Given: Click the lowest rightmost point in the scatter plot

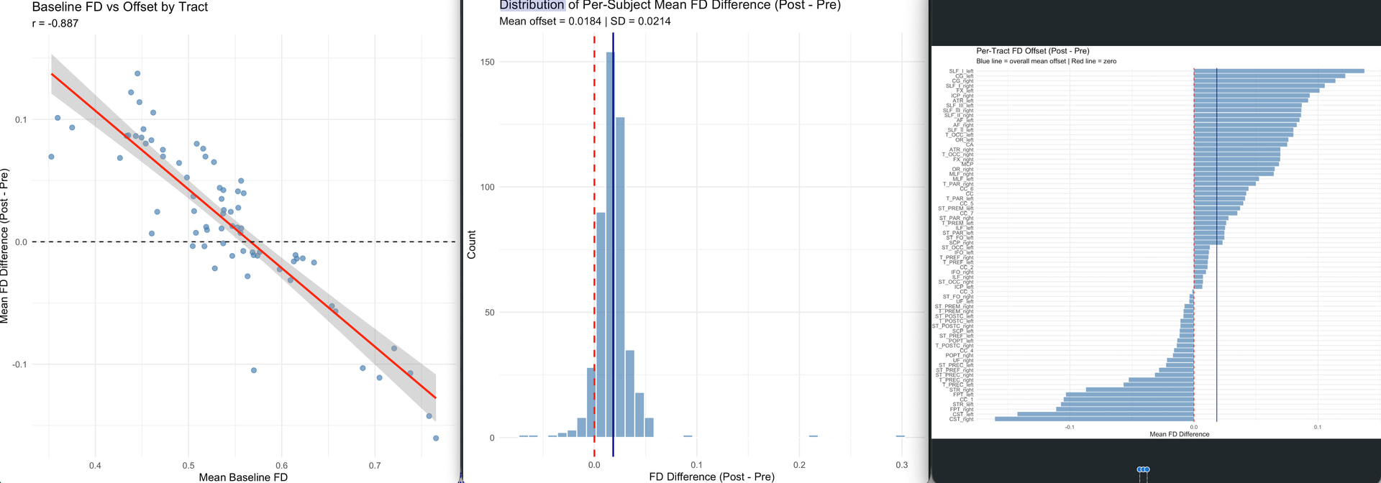Looking at the screenshot, I should (436, 438).
